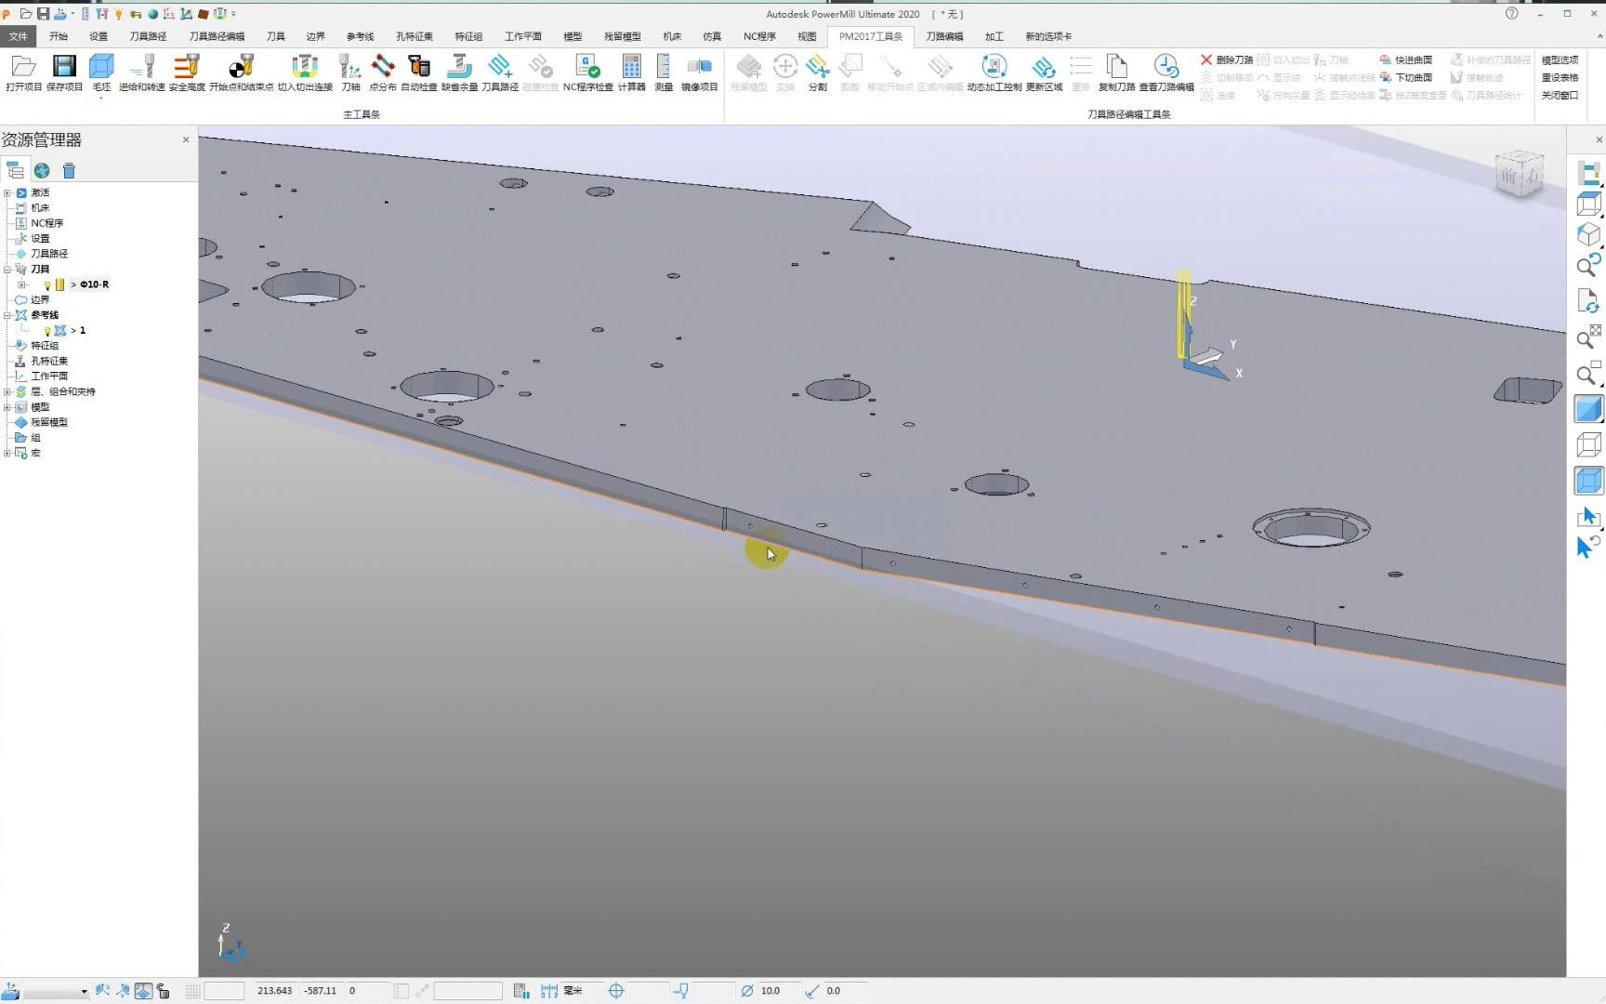1606x1004 pixels.
Task: Click the 关闭窗口 button
Action: 1560,95
